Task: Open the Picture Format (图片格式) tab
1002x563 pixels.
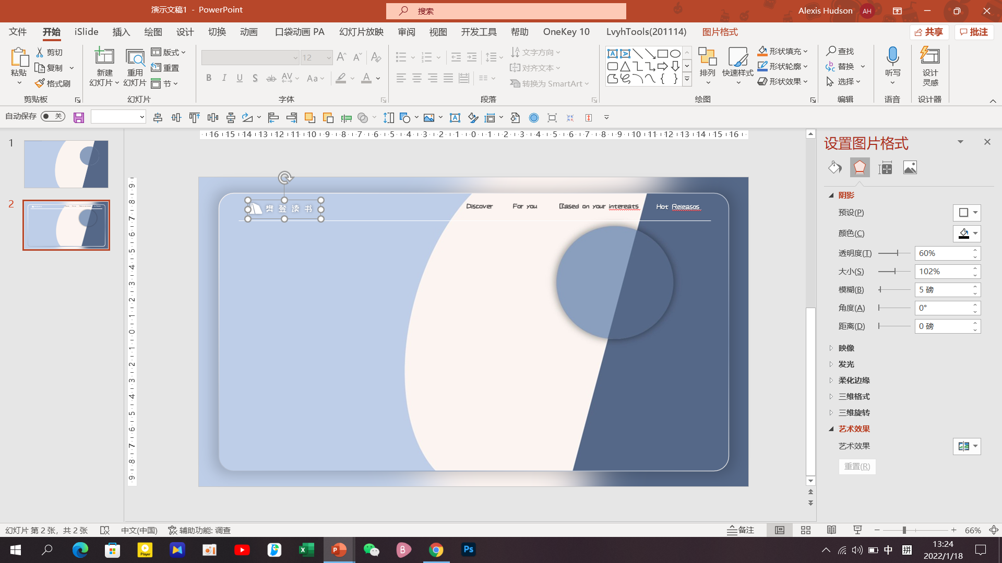Action: 720,32
